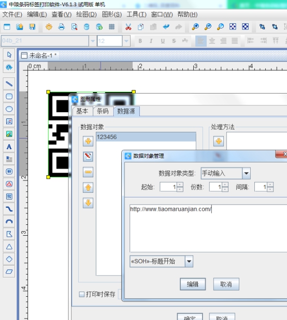Open print via the printer icon

coord(61,27)
